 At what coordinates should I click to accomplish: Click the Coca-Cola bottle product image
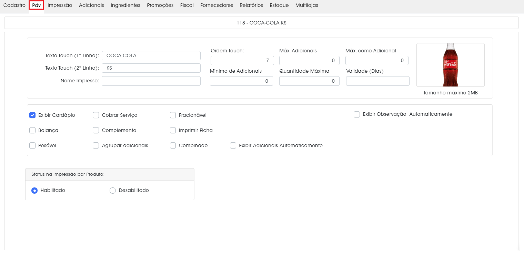point(450,65)
